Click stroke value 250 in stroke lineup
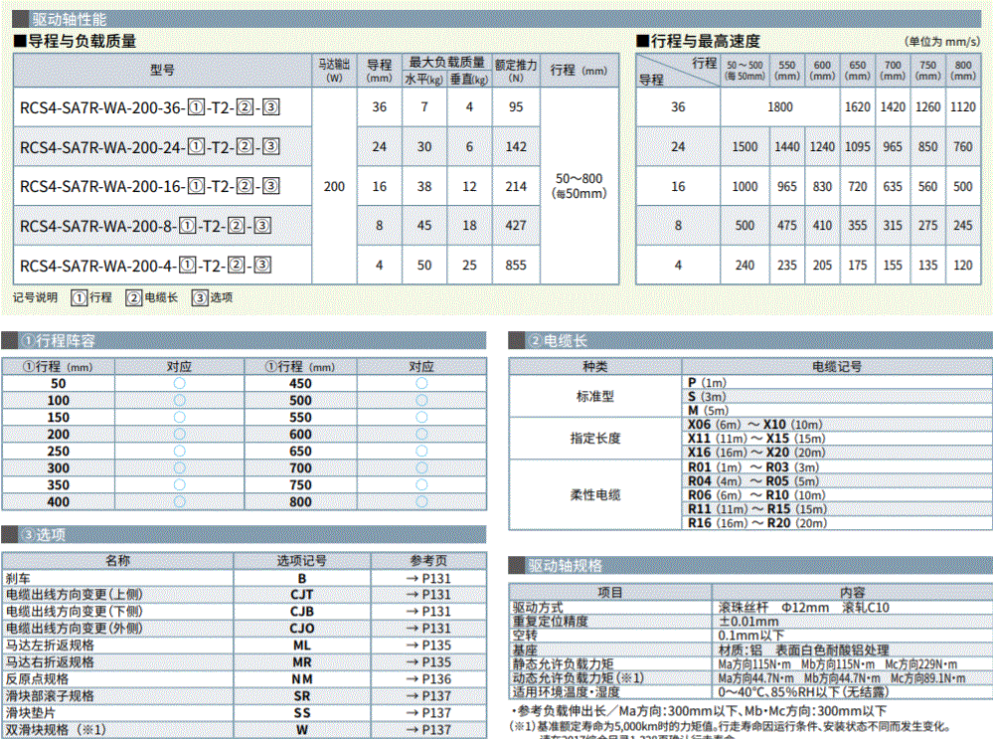Image resolution: width=993 pixels, height=739 pixels. pos(59,452)
